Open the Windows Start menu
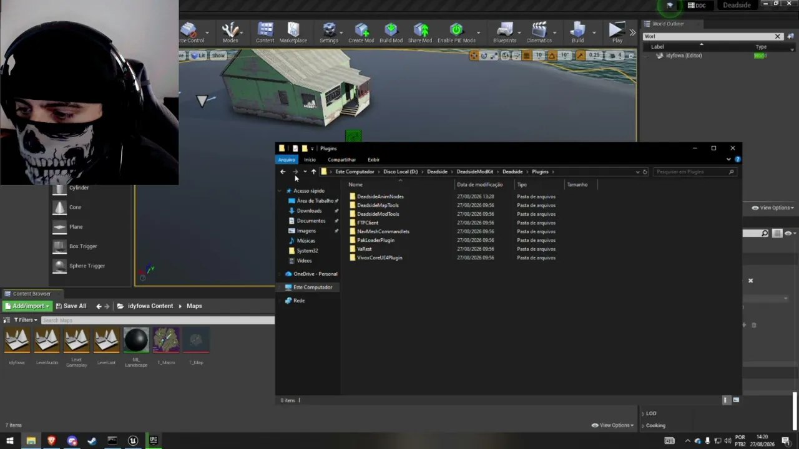 10,441
